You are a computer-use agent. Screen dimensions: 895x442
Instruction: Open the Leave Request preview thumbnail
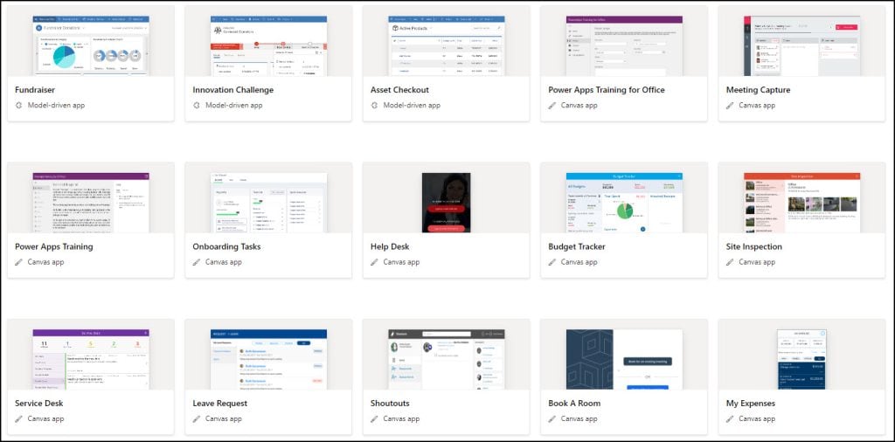click(269, 359)
